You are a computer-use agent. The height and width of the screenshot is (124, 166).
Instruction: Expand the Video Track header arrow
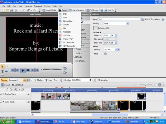1,102
